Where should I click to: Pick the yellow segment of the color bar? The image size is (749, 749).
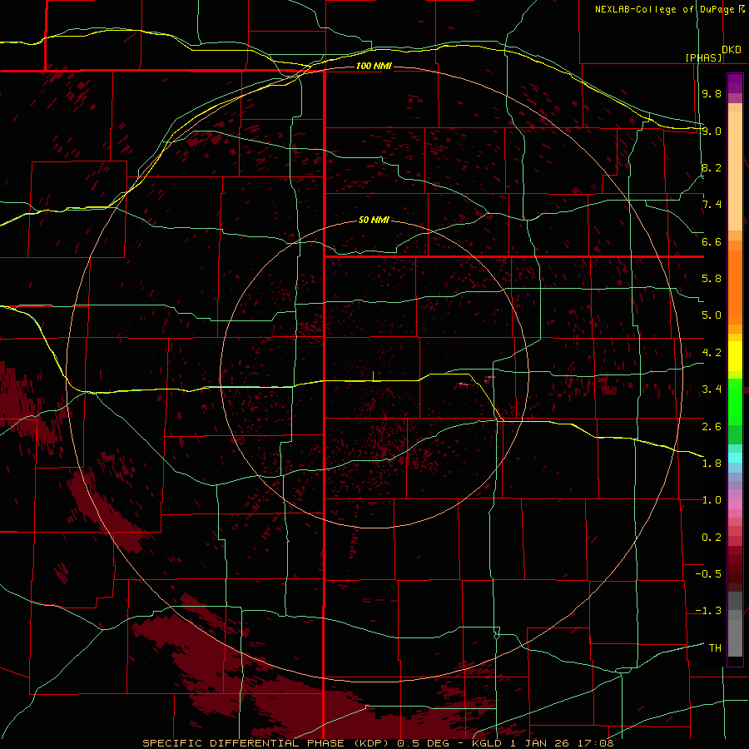click(735, 356)
